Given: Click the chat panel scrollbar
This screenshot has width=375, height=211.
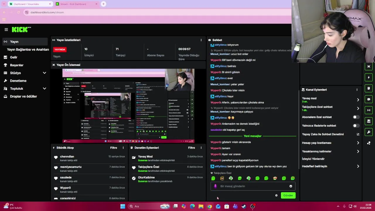Looking at the screenshot, I should click(299, 129).
